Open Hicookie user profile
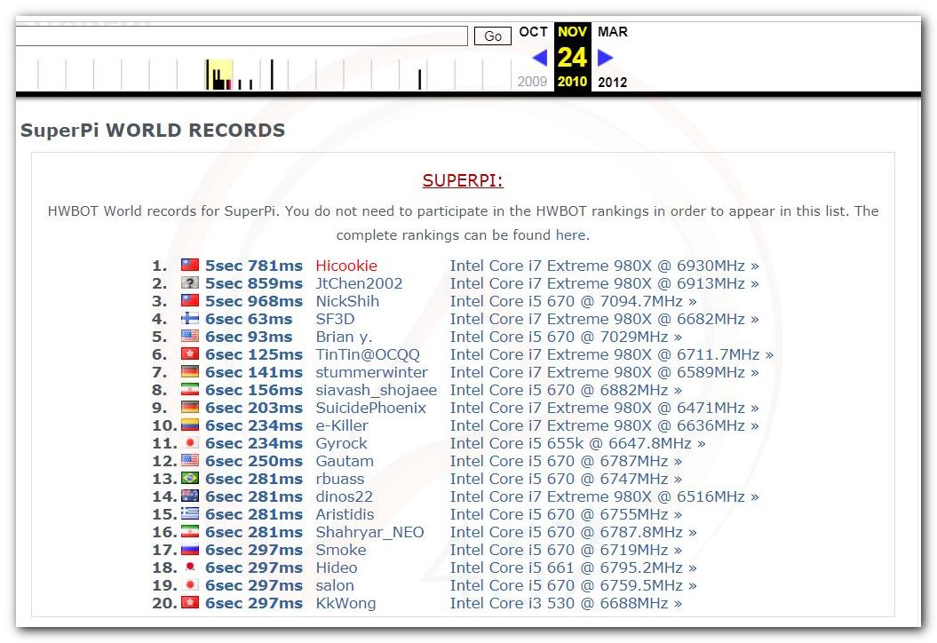Viewport: 937px width, 643px height. click(x=346, y=266)
